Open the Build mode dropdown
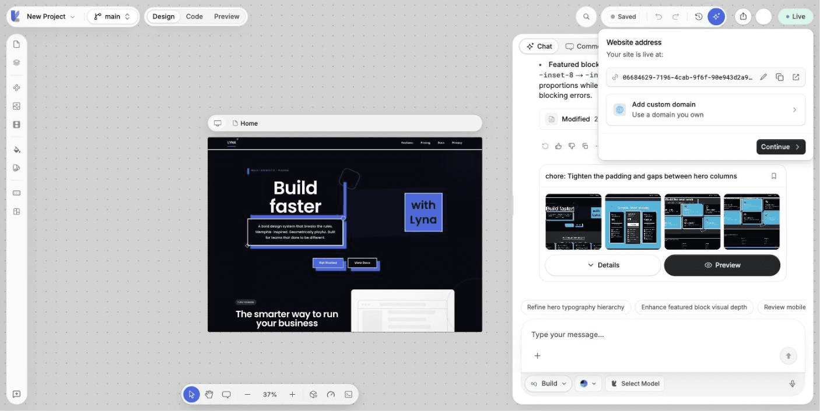Image resolution: width=820 pixels, height=411 pixels. [x=549, y=384]
